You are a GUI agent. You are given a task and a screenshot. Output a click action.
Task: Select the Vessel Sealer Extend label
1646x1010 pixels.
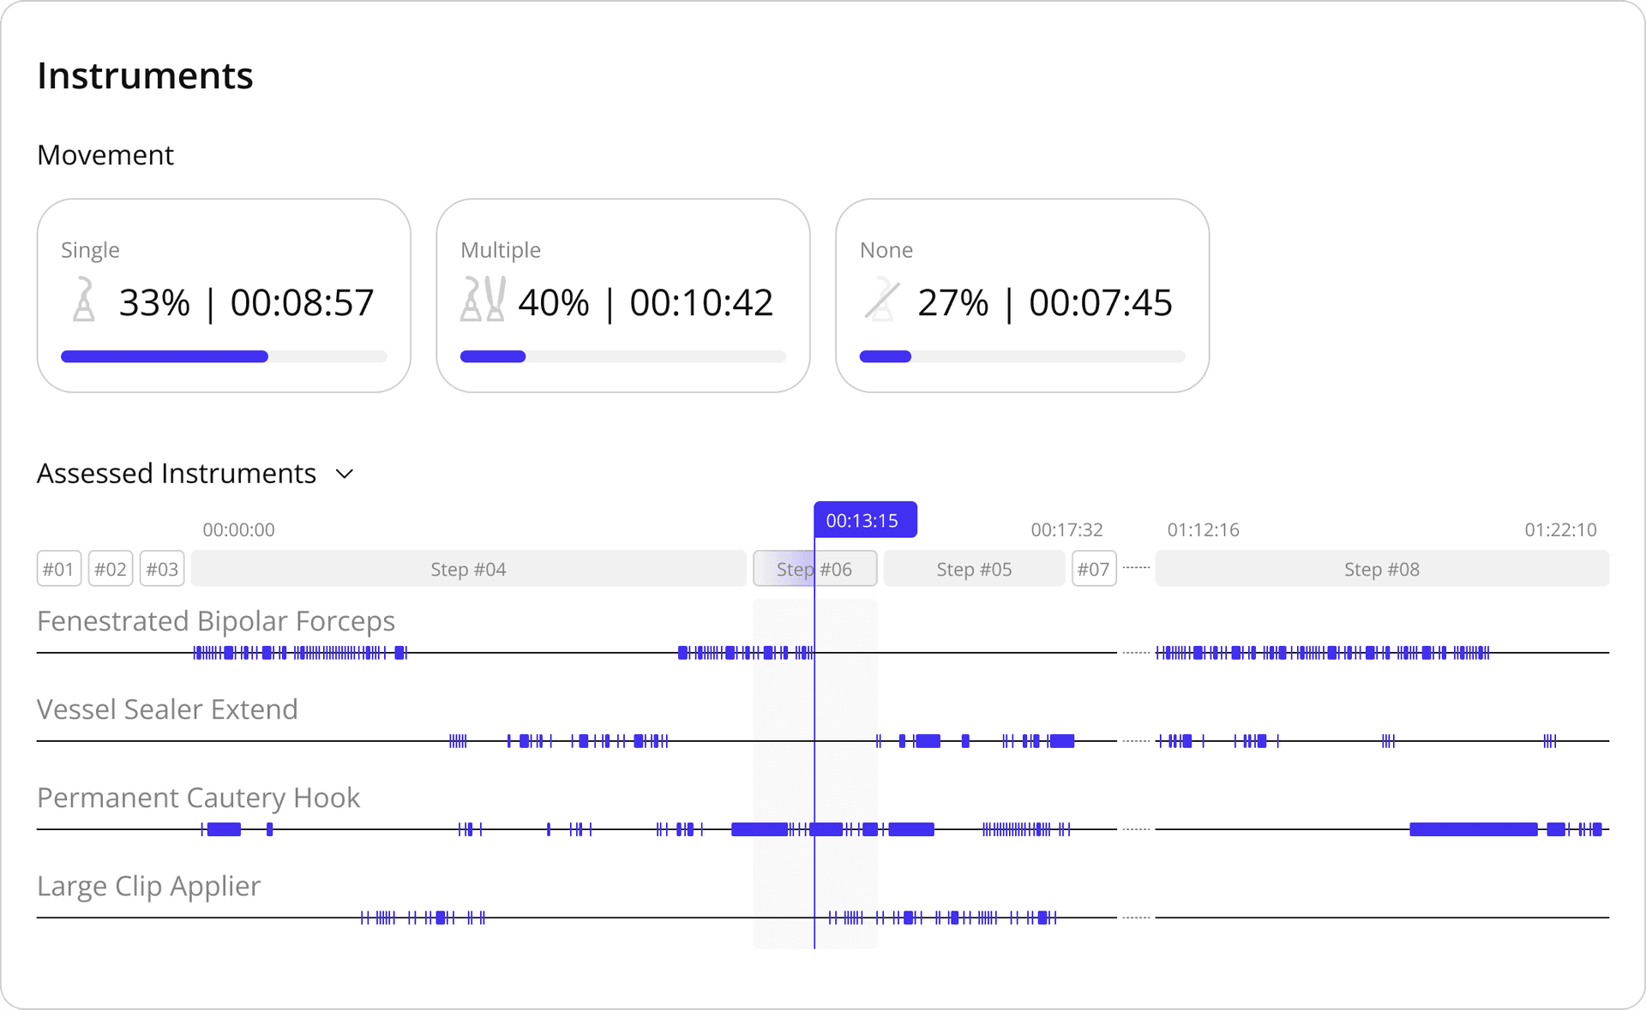pyautogui.click(x=167, y=709)
